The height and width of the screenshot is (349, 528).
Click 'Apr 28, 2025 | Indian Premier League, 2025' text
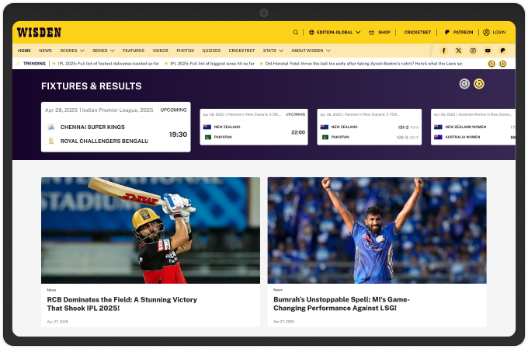point(99,110)
